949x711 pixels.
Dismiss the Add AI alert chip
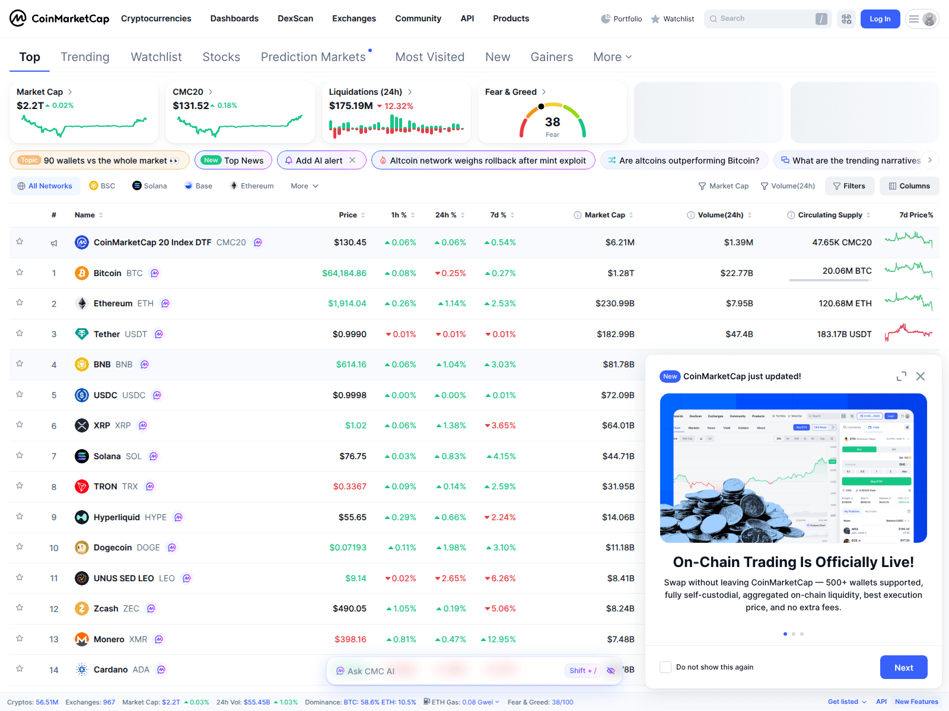(352, 160)
